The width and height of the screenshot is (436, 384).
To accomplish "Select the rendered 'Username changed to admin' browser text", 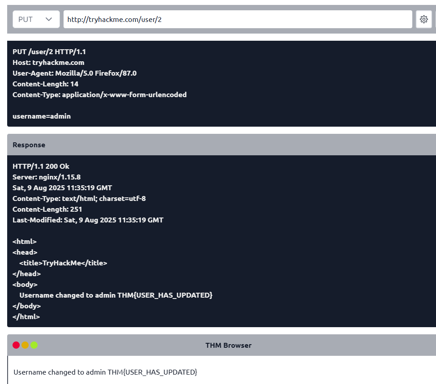I will 105,372.
